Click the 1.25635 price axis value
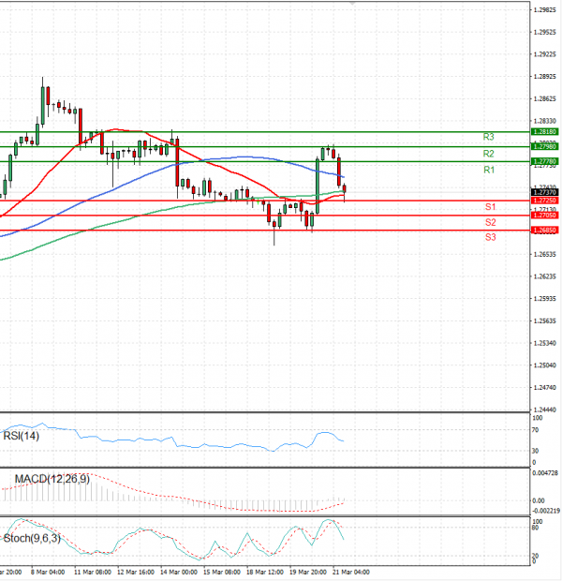 tap(544, 320)
